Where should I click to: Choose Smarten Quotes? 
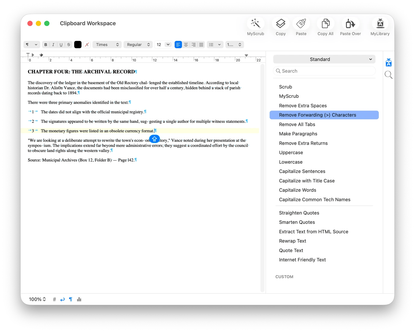(x=324, y=222)
